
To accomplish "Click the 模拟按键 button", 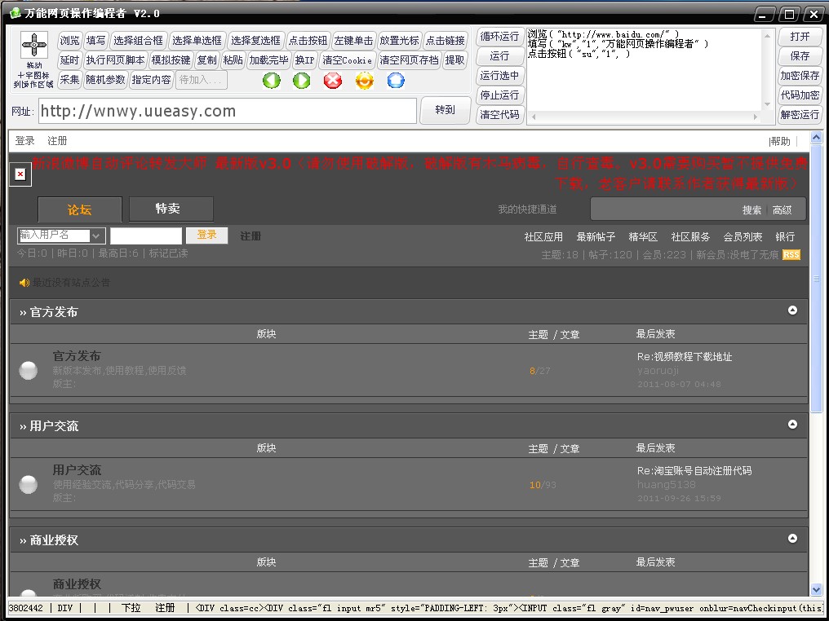I will (171, 60).
